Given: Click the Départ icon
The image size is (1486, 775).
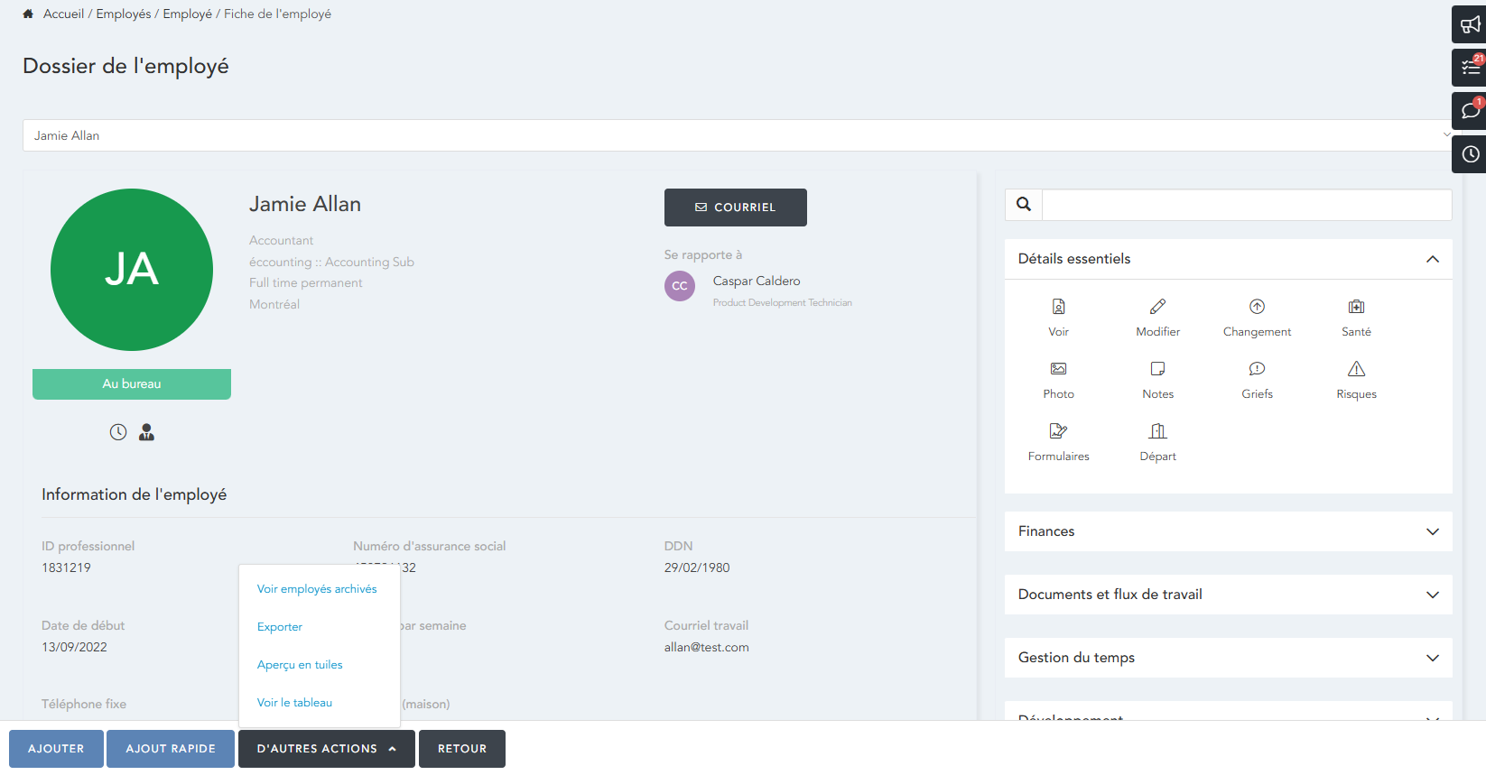Looking at the screenshot, I should point(1157,432).
